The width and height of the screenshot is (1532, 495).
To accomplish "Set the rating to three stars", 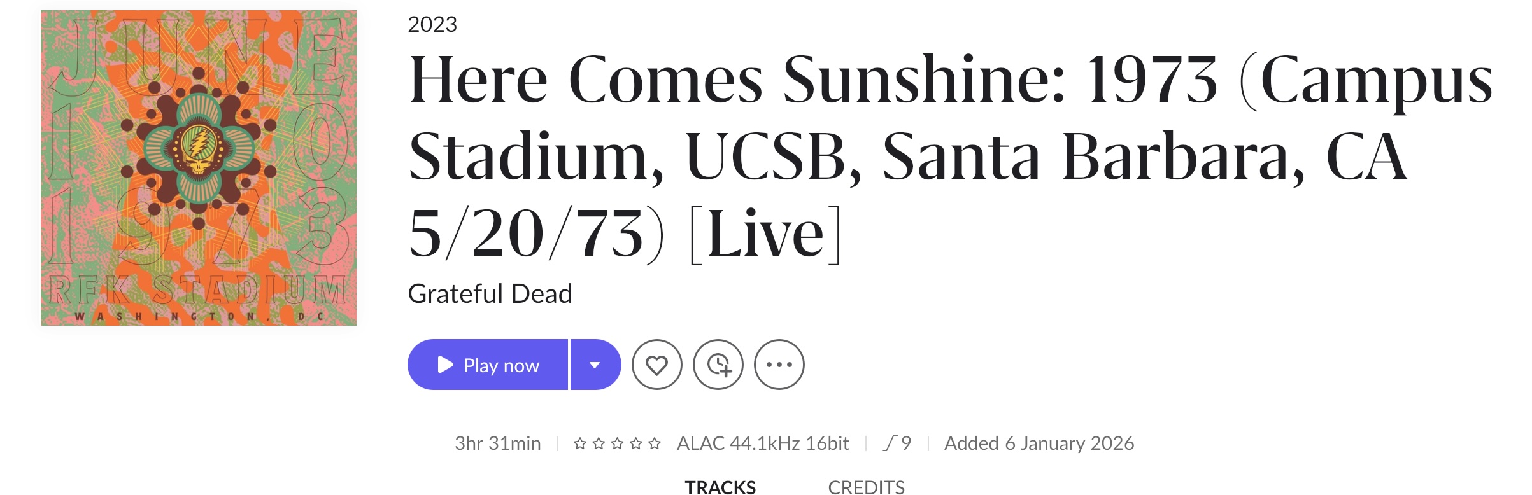I will 617,443.
